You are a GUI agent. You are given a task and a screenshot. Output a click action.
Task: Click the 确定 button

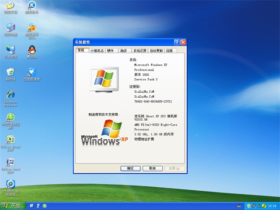click(x=130, y=168)
